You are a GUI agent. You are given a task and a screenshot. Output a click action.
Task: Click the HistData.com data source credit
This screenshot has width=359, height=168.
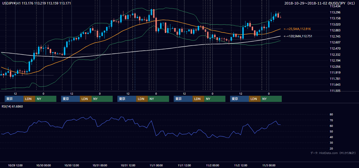click(x=333, y=153)
